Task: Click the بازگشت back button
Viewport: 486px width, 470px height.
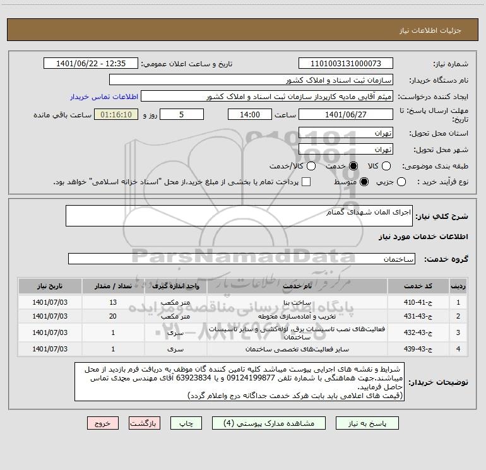Action: click(x=145, y=423)
